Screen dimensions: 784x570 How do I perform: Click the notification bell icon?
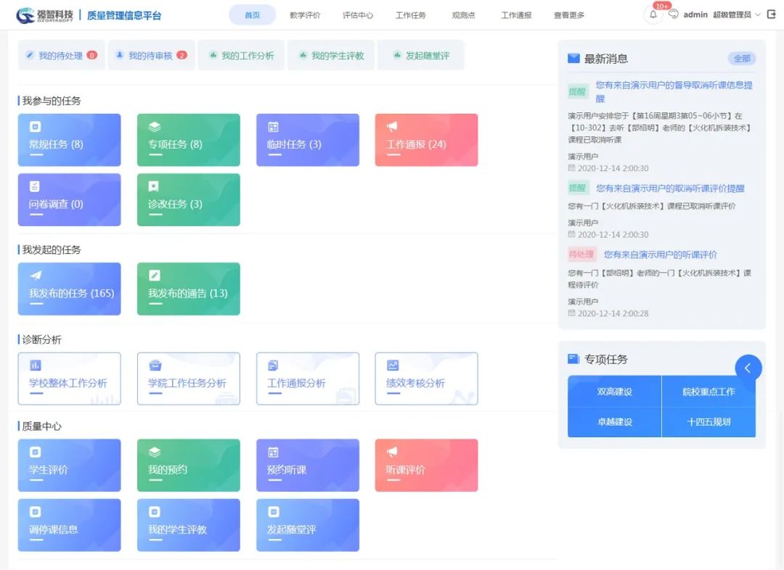coord(653,15)
